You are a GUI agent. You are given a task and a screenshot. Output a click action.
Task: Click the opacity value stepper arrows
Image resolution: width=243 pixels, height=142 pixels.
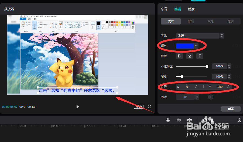pos(229,66)
